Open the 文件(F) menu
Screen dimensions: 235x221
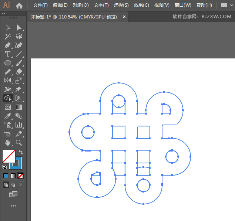click(40, 6)
